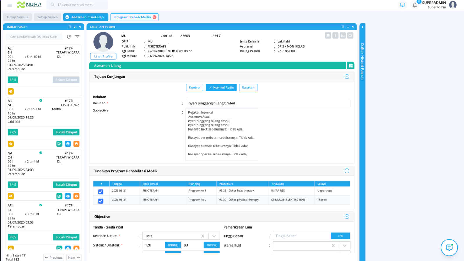
Task: Open the filter icon in Daftar Pasien
Action: coord(77,37)
